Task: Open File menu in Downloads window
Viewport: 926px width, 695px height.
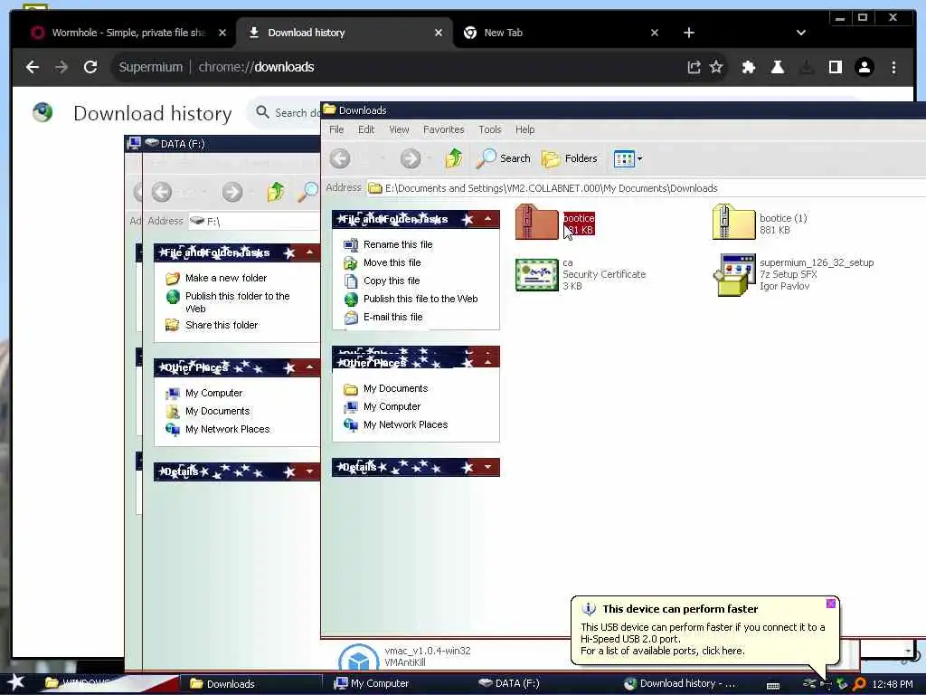Action: [x=336, y=129]
